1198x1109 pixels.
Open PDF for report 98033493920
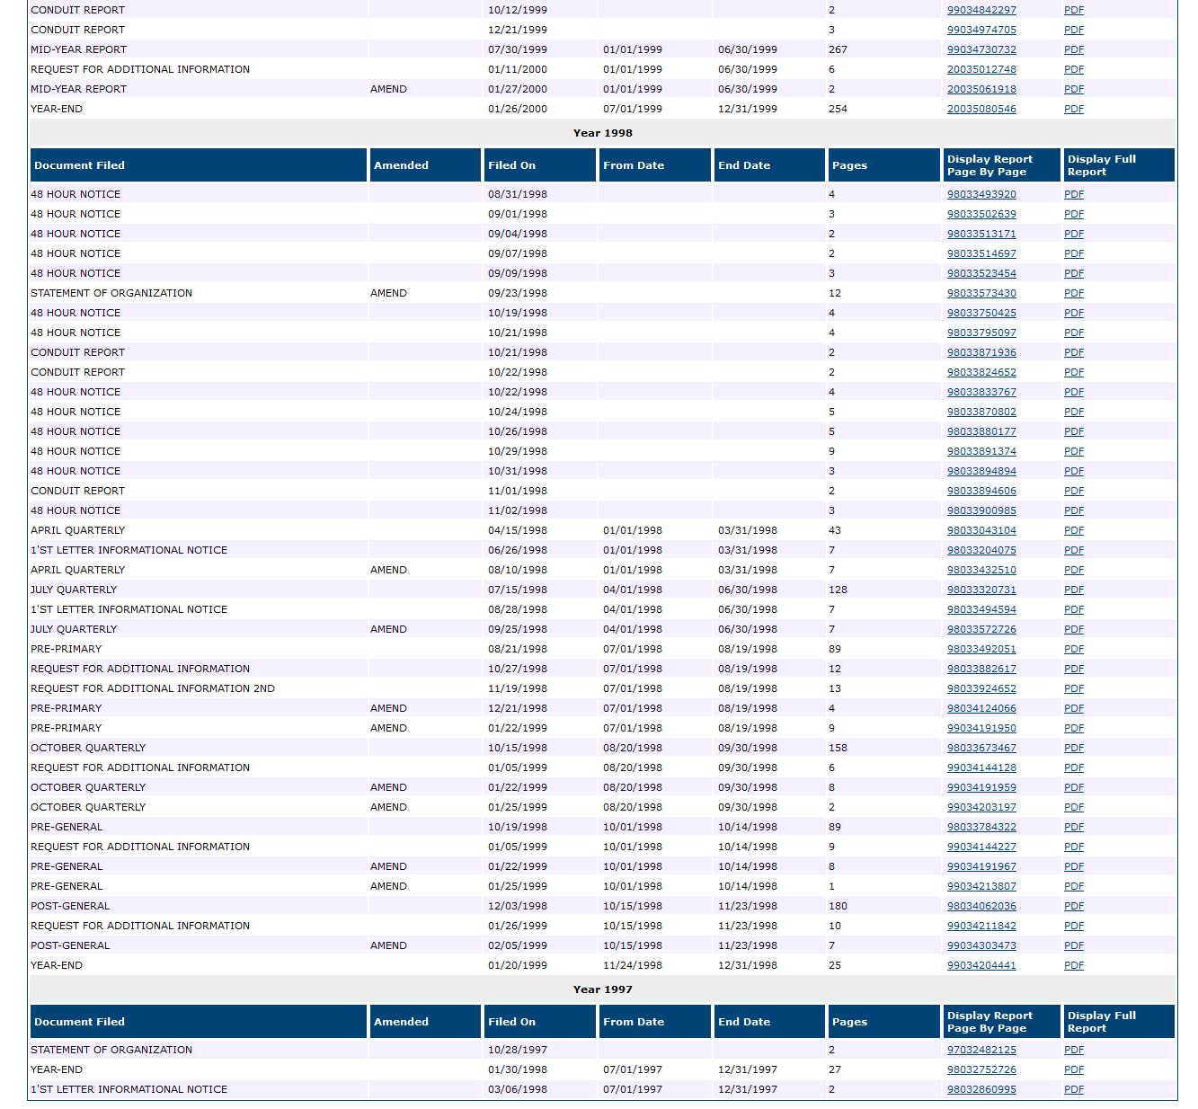coord(1074,194)
